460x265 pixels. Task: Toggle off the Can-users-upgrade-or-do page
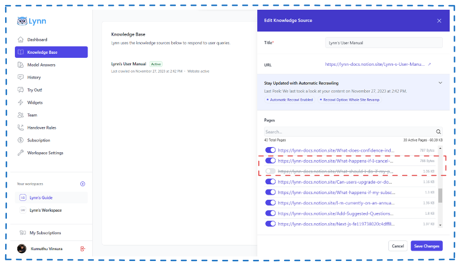click(x=271, y=182)
